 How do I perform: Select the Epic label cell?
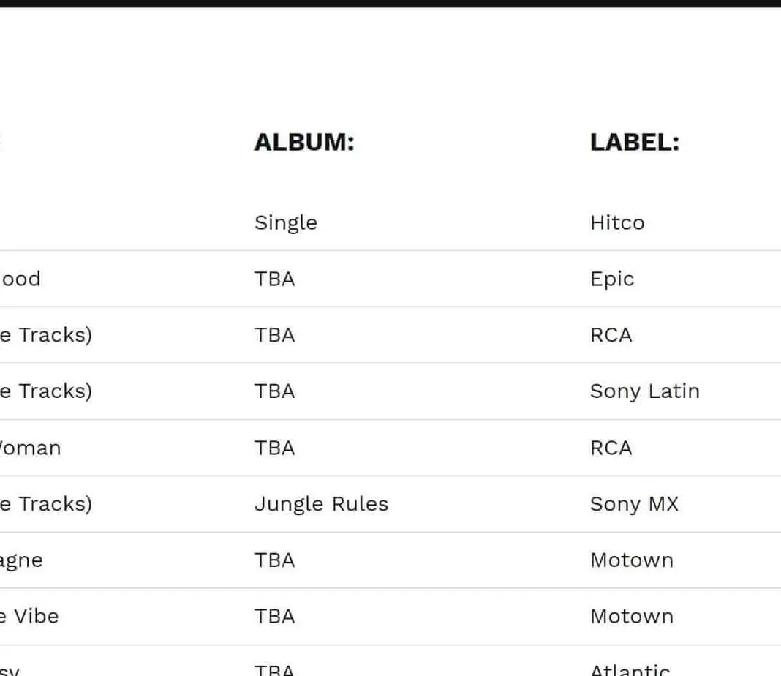pos(611,279)
